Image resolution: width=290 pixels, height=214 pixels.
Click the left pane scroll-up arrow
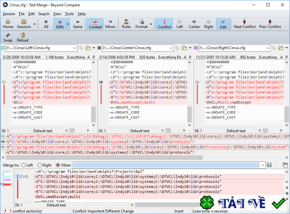point(94,63)
